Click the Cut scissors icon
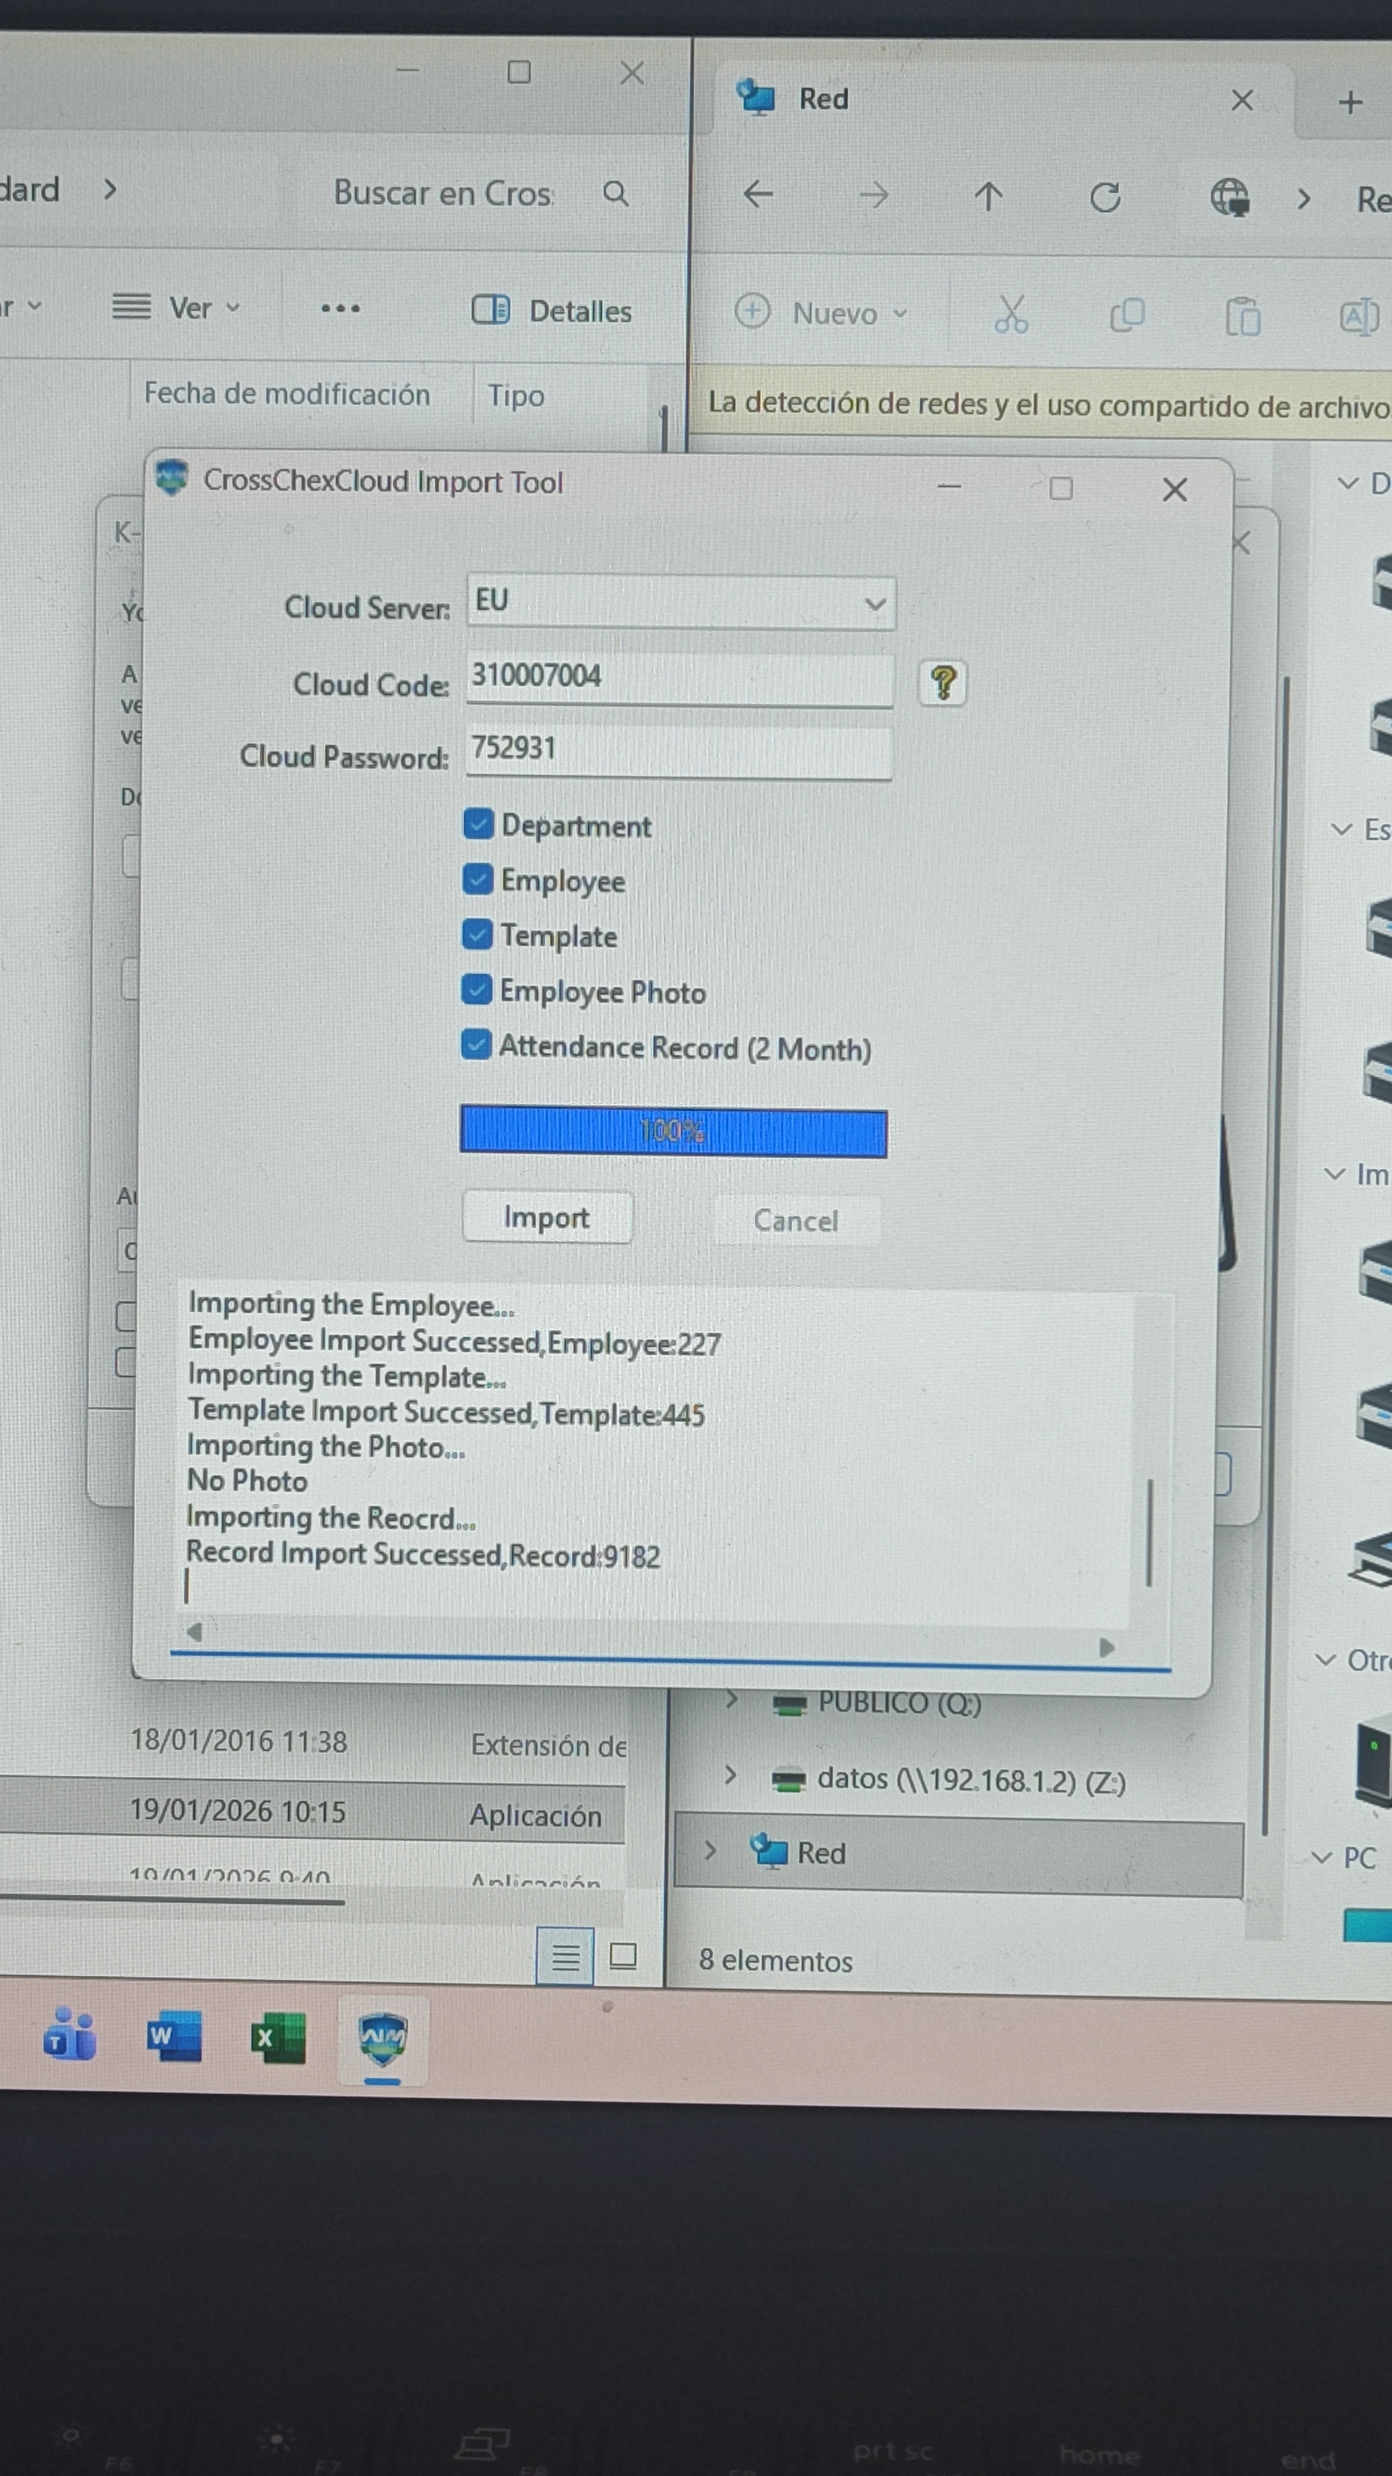This screenshot has height=2476, width=1392. pyautogui.click(x=1011, y=314)
